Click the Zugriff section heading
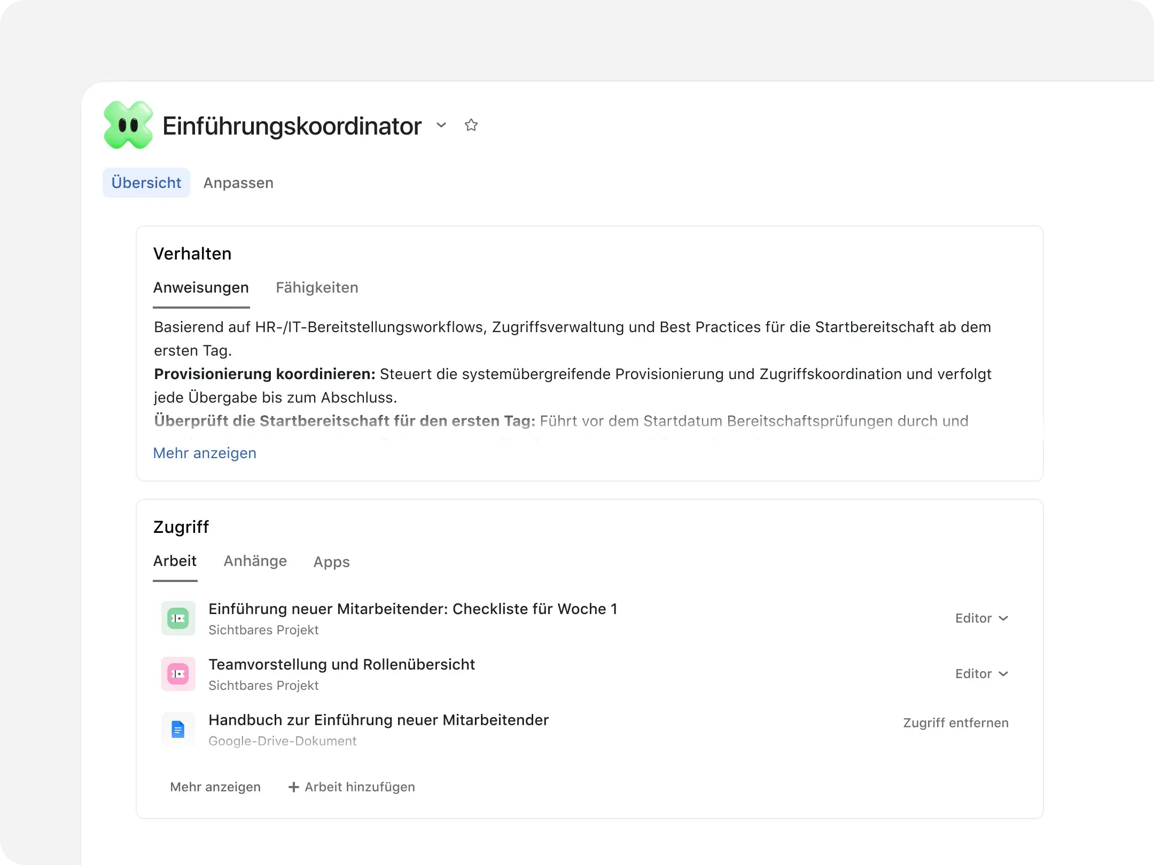Image resolution: width=1154 pixels, height=865 pixels. coord(181,527)
